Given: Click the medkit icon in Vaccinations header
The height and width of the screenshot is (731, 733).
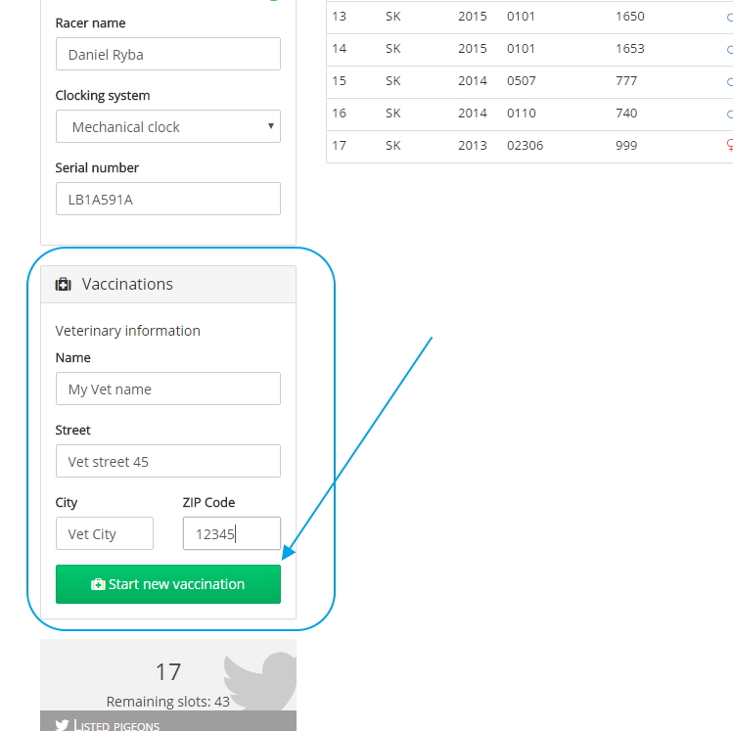Looking at the screenshot, I should click(x=64, y=285).
